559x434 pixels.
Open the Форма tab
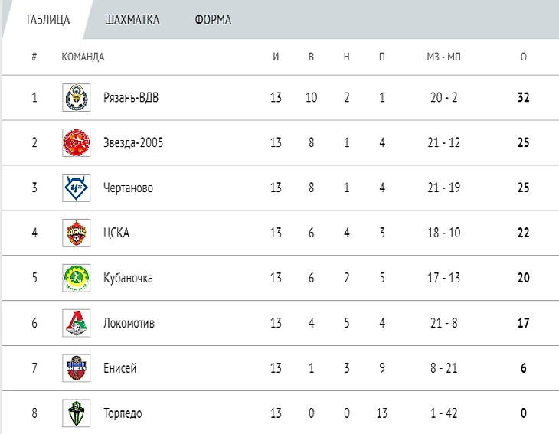pyautogui.click(x=213, y=21)
